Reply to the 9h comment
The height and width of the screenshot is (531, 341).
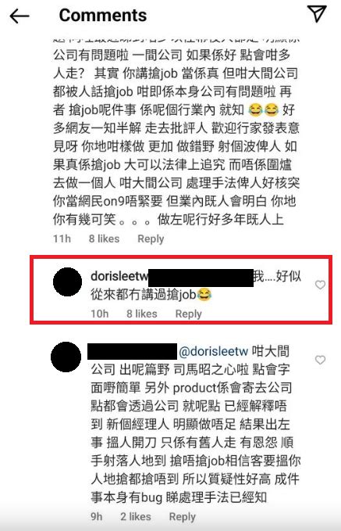click(x=182, y=517)
